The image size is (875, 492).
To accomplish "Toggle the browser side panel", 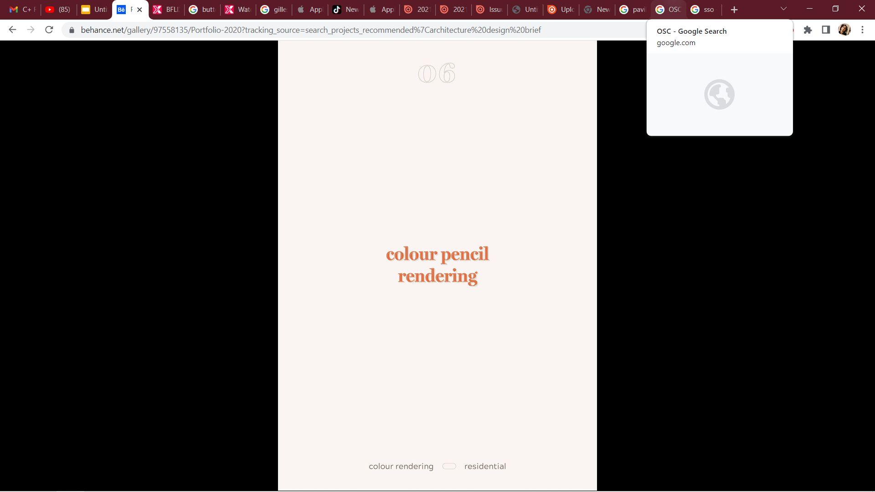I will click(x=825, y=30).
